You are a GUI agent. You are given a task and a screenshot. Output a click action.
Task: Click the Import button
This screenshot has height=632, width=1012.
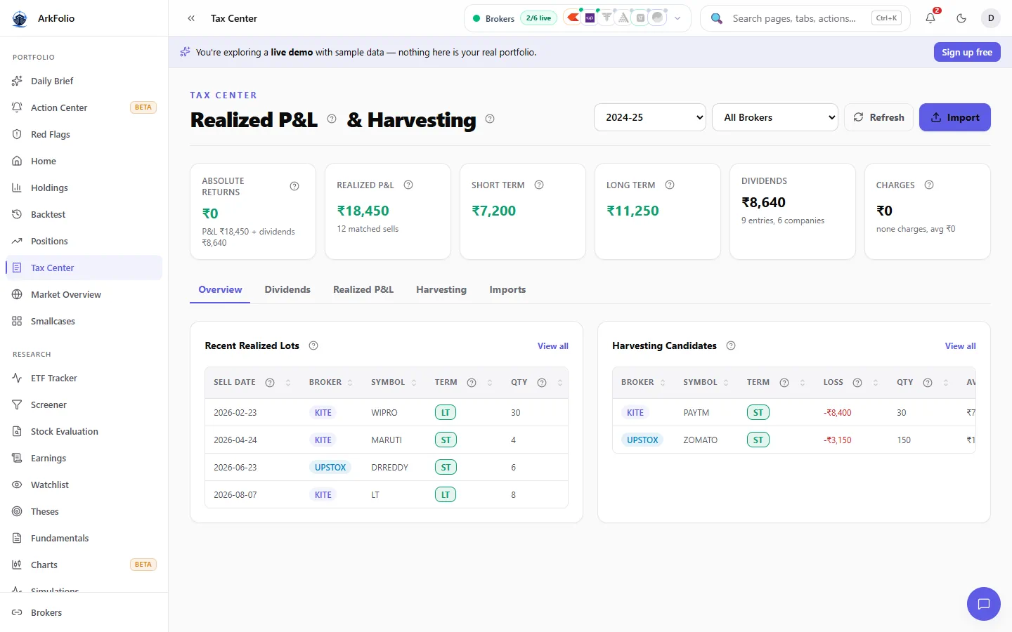pyautogui.click(x=955, y=117)
